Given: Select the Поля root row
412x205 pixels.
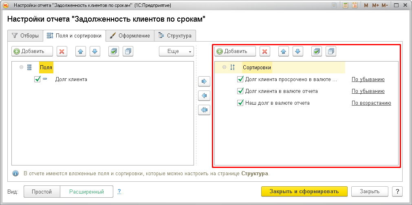Looking at the screenshot, I should [46, 67].
